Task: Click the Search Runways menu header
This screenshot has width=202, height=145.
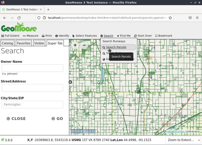Action: (x=114, y=41)
